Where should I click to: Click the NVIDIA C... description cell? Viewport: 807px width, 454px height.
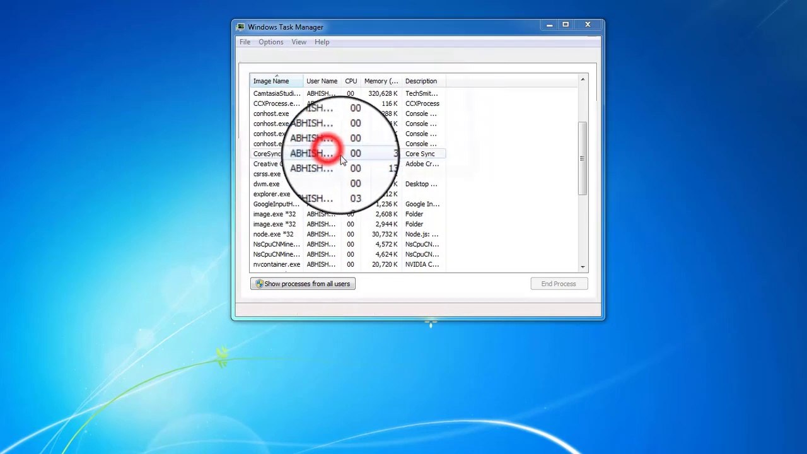tap(422, 265)
